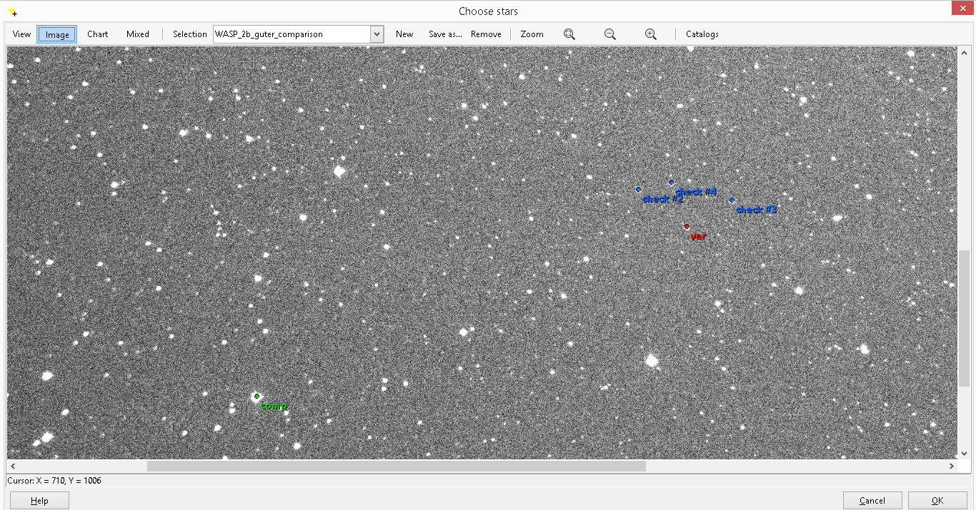976x510 pixels.
Task: Click the horizontal scrollbar right arrow
Action: [952, 466]
